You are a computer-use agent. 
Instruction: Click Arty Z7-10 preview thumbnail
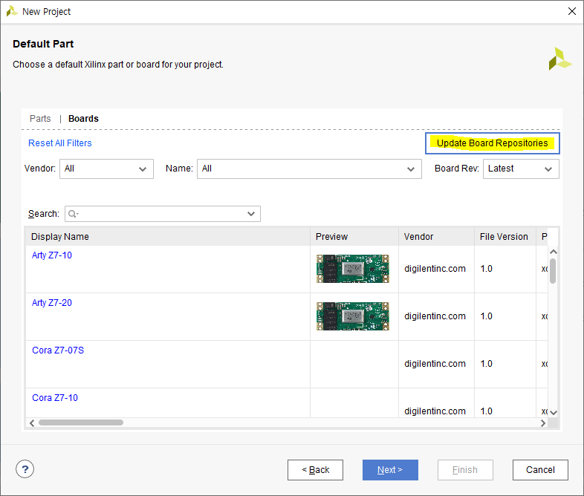353,269
